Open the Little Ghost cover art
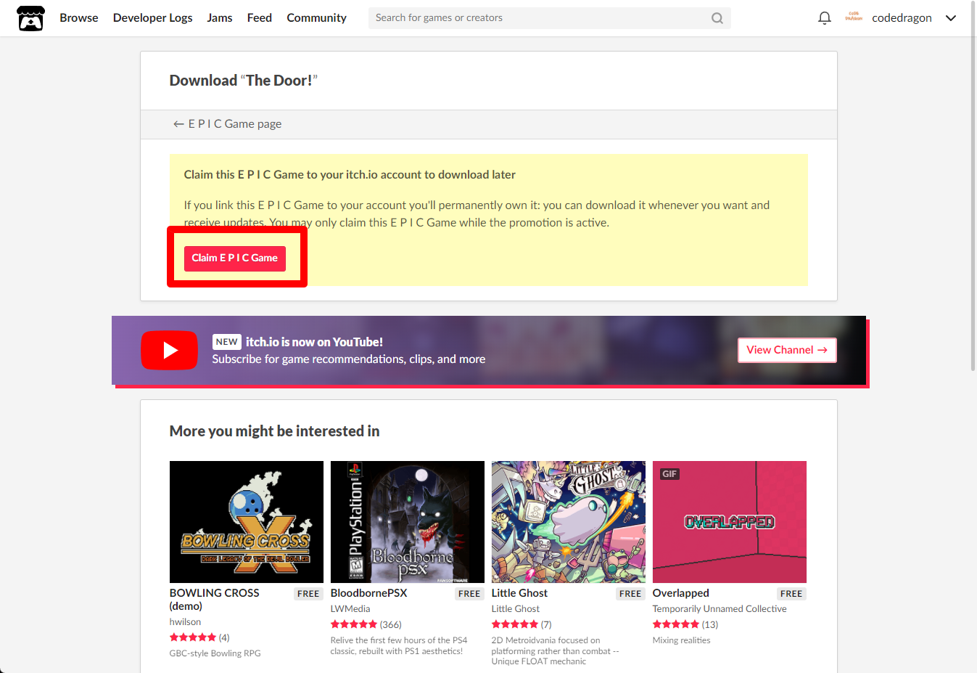 pyautogui.click(x=569, y=522)
